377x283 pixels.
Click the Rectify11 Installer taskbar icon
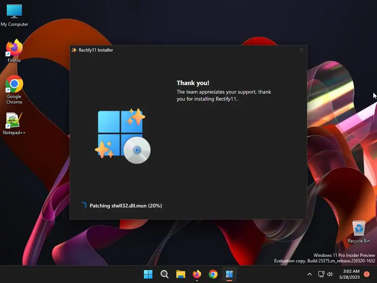coord(229,274)
